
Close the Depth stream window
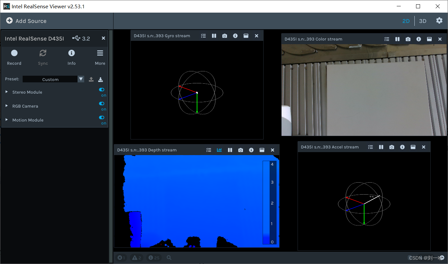pyautogui.click(x=273, y=150)
